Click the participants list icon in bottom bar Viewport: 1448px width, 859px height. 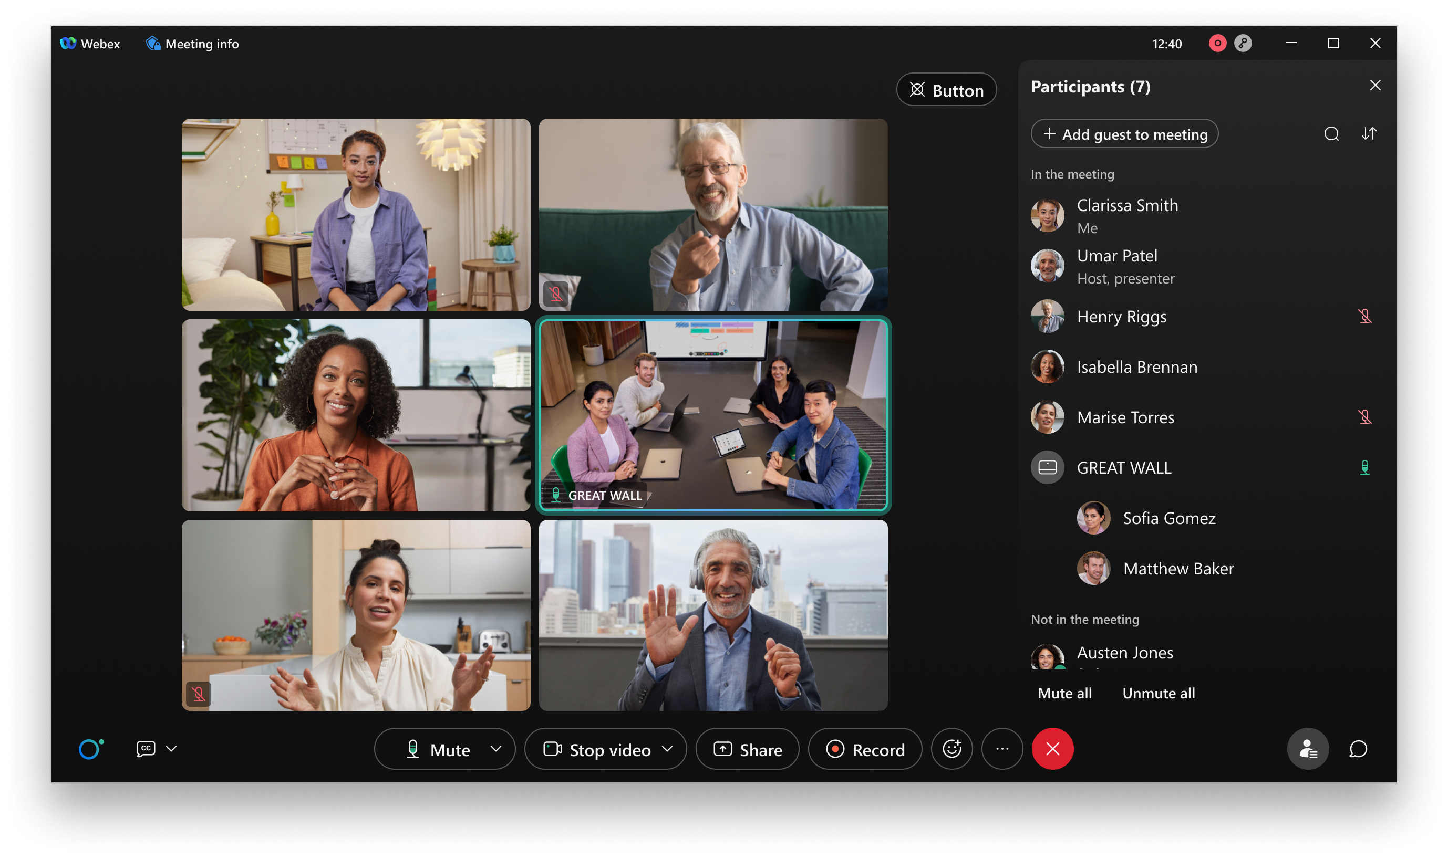click(1308, 748)
